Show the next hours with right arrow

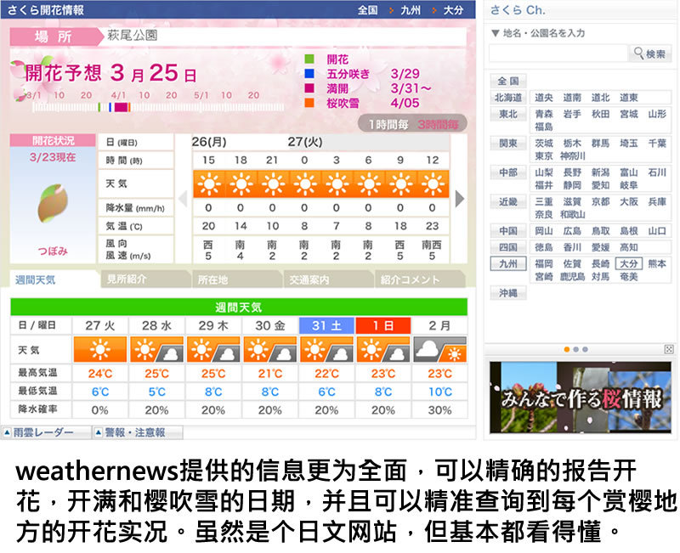coord(459,199)
